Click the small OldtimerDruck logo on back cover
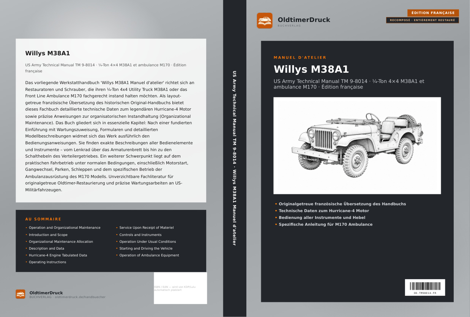Screen dimensions: 470x317 tap(21, 294)
